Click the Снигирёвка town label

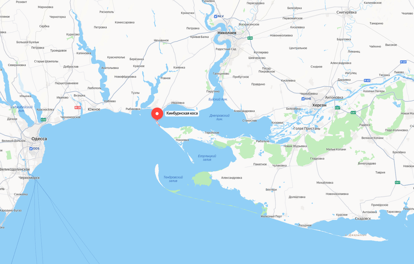[346, 12]
